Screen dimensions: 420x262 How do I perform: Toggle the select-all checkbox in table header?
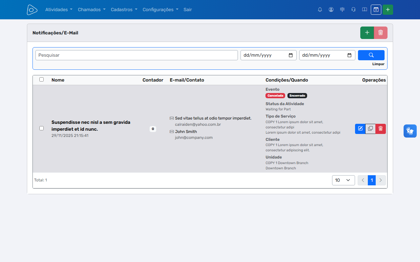point(41,79)
